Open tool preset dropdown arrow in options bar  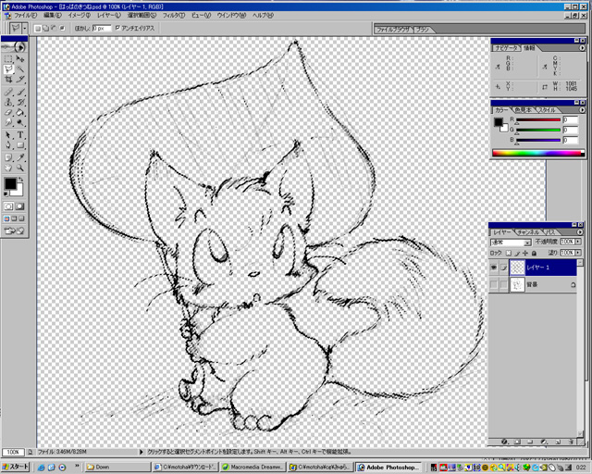tap(25, 29)
